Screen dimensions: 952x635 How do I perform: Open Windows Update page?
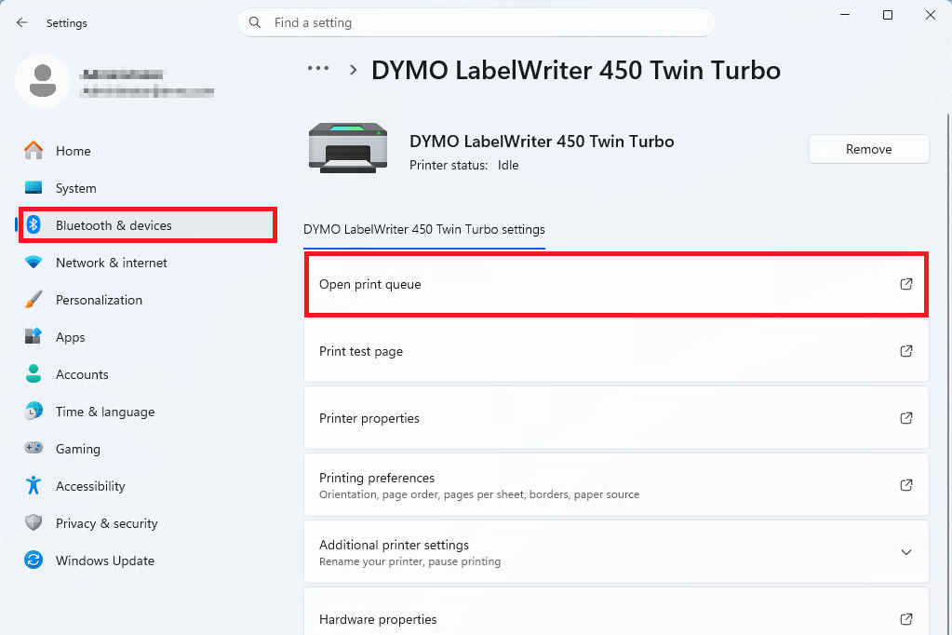point(147,561)
